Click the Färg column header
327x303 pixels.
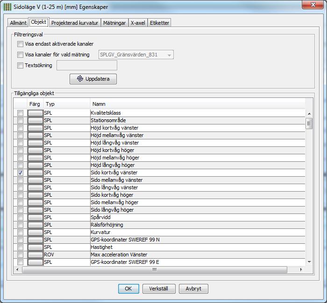35,104
